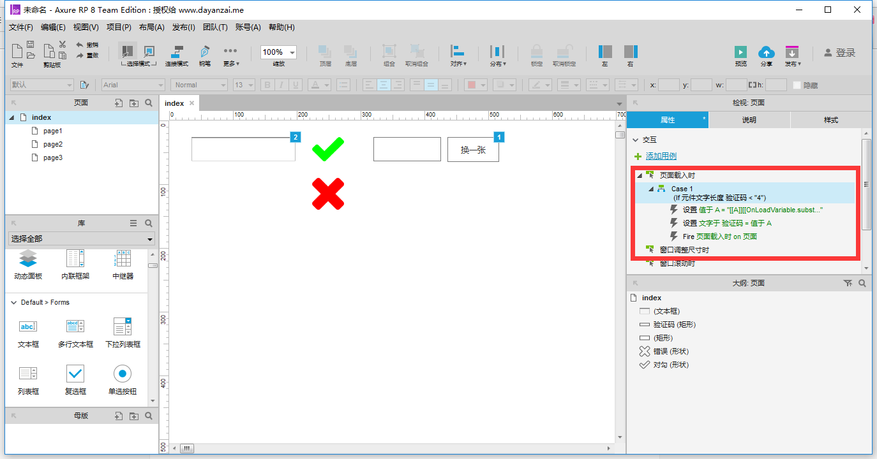Toggle the 隐藏 hidden checkbox
Viewport: 877px width, 459px height.
(x=797, y=85)
